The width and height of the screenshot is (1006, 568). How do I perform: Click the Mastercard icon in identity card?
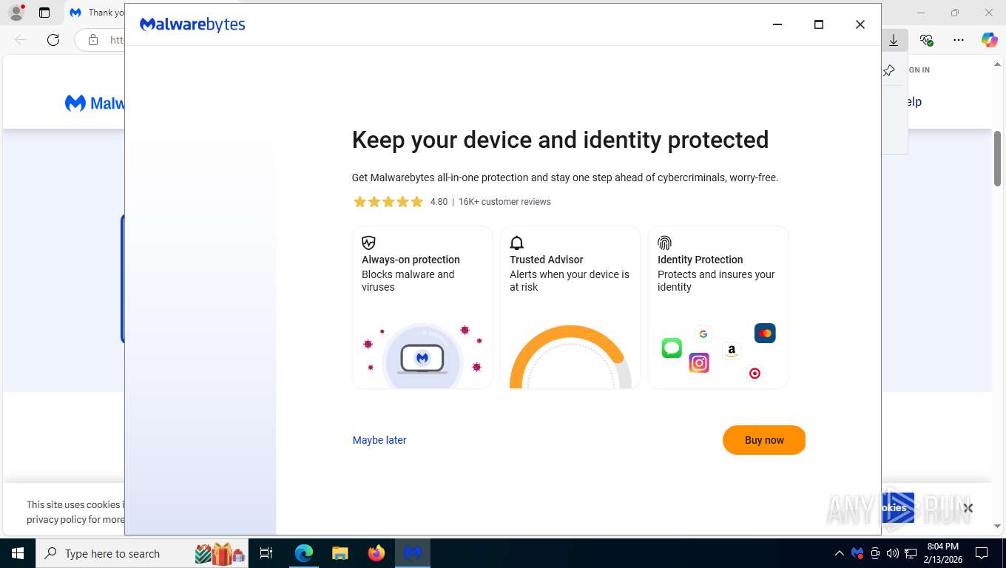pos(765,334)
